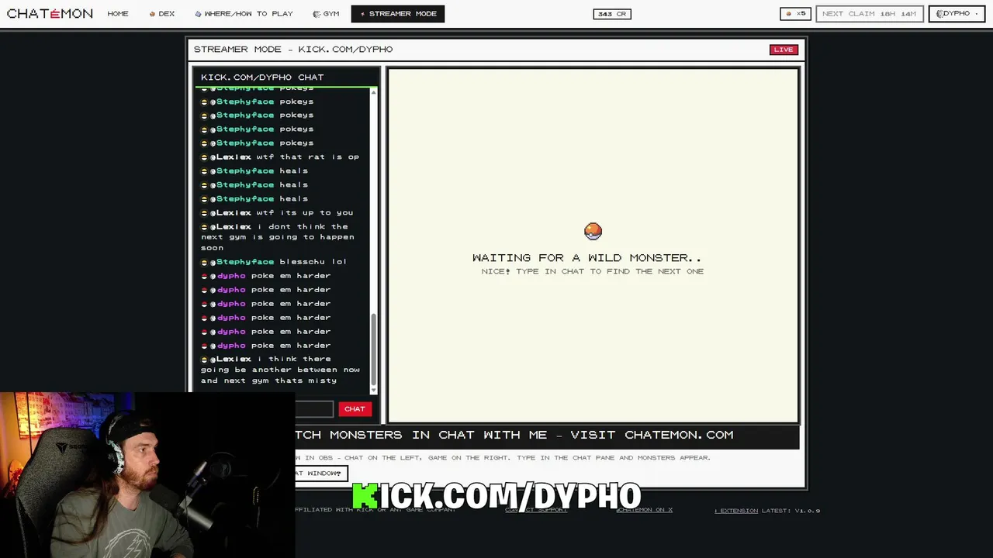Image resolution: width=993 pixels, height=558 pixels.
Task: Click the streamer webcam overlay
Action: click(x=147, y=474)
